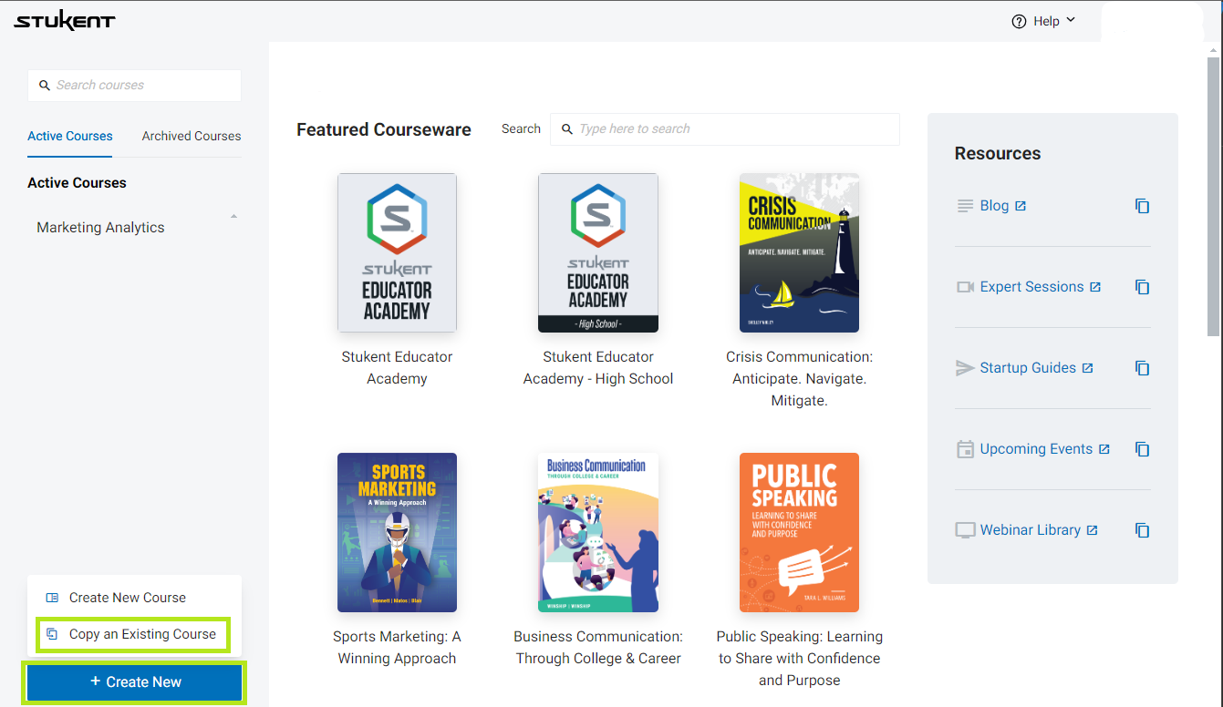Open the Expert Sessions link
The width and height of the screenshot is (1223, 707).
[x=1031, y=287]
